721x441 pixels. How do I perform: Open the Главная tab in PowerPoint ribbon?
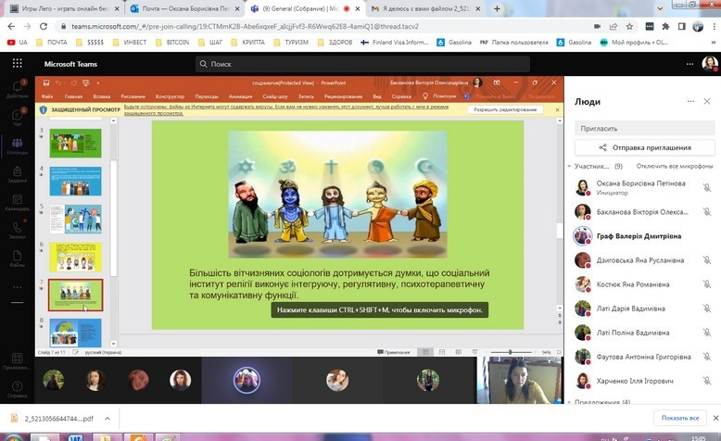(x=73, y=96)
